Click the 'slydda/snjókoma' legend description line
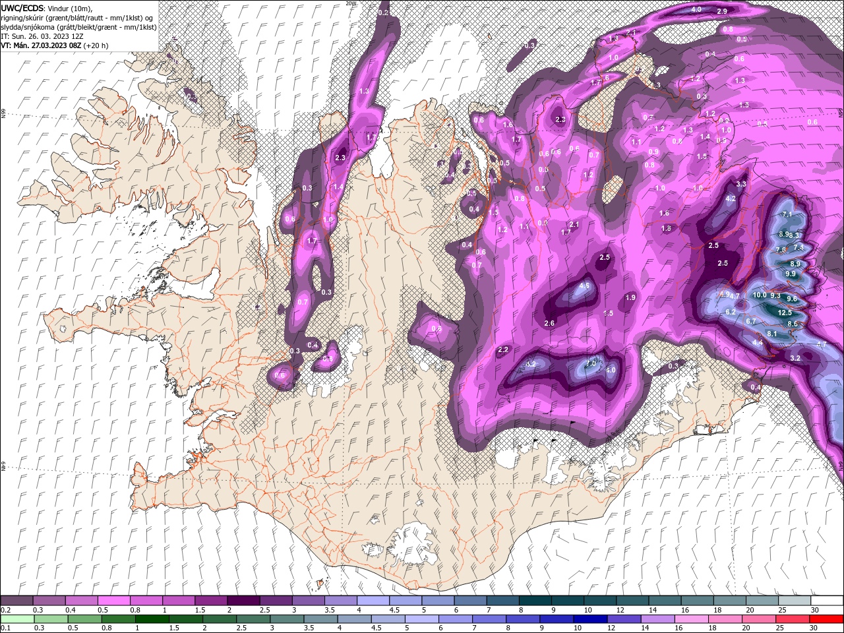The width and height of the screenshot is (844, 633). [78, 27]
